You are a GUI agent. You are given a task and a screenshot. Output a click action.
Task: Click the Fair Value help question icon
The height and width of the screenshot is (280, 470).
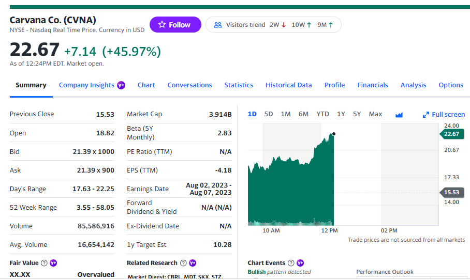44,263
